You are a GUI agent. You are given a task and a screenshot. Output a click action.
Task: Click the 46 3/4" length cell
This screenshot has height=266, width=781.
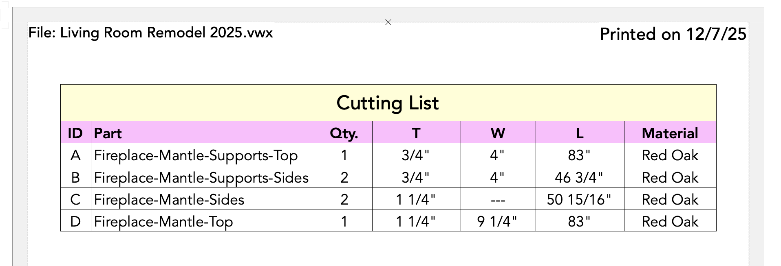click(x=579, y=178)
